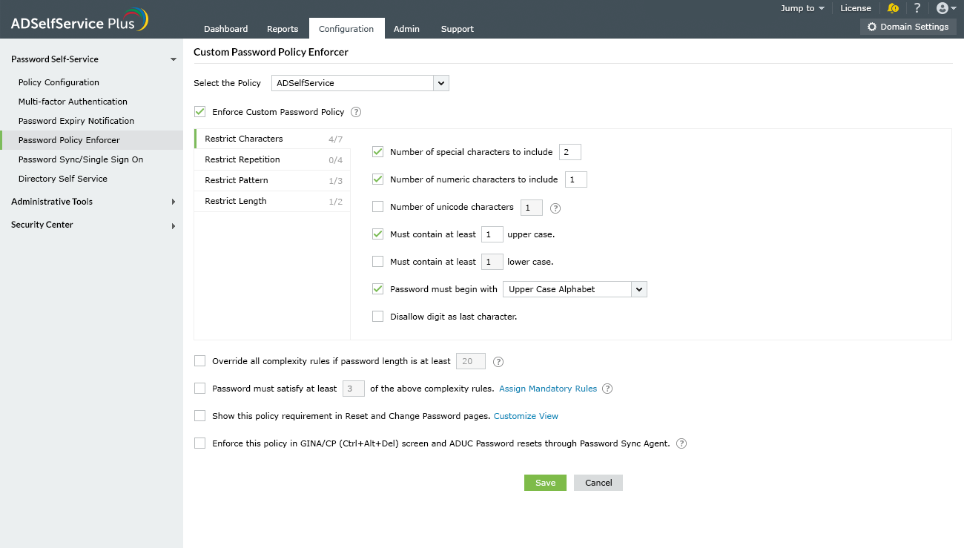Open the Select the Policy dropdown
Image resolution: width=964 pixels, height=548 pixels.
tap(441, 83)
